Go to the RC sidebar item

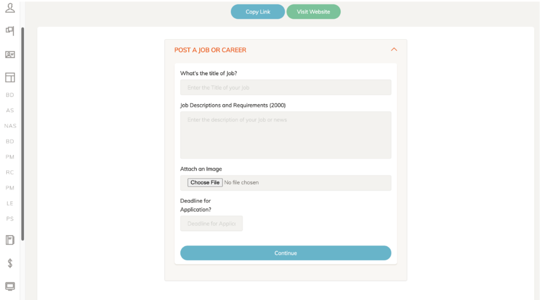point(10,172)
